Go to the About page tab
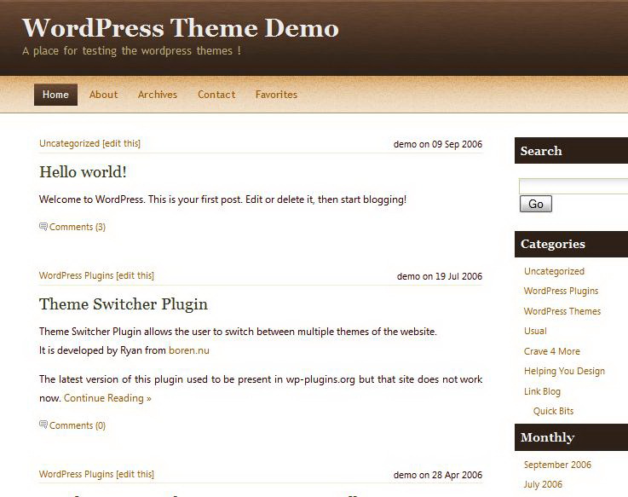This screenshot has height=497, width=628. click(x=103, y=95)
